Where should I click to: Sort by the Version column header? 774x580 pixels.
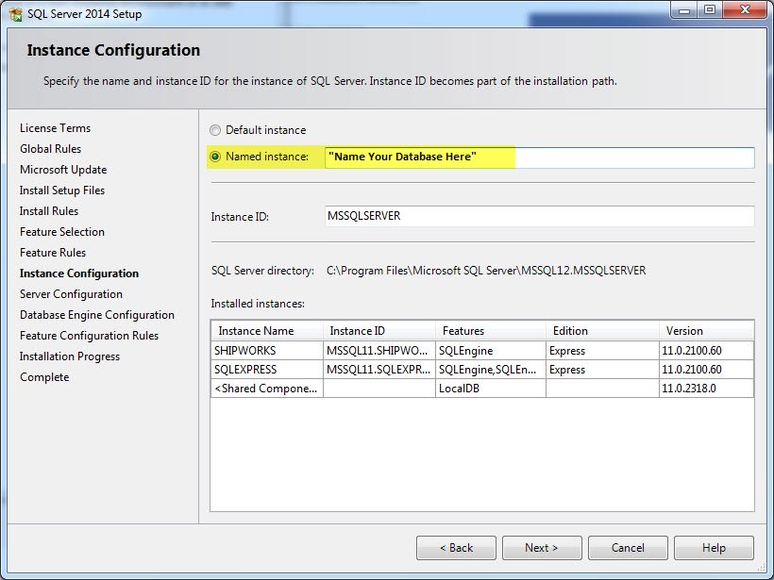click(x=706, y=331)
